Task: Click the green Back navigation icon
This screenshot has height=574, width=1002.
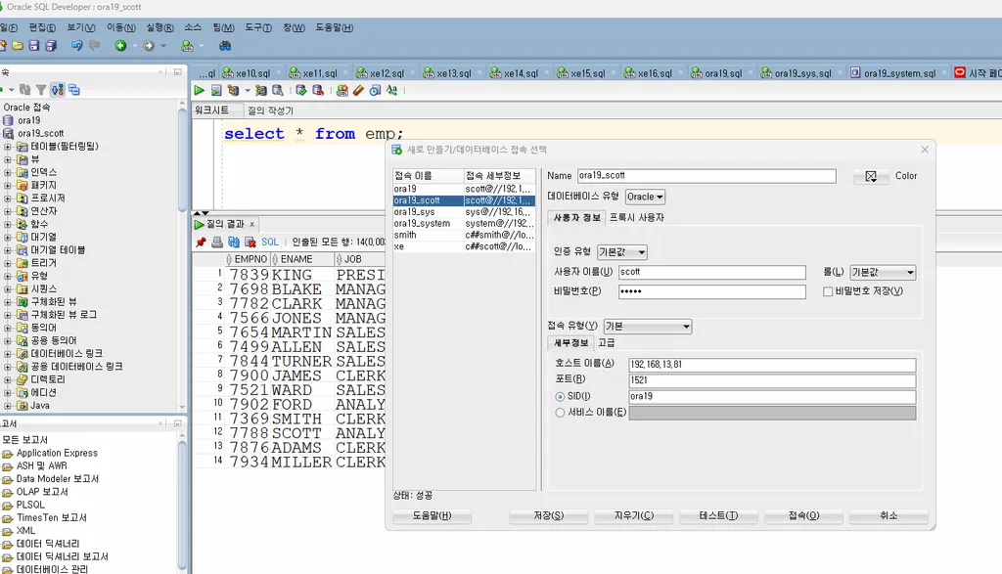Action: click(120, 46)
